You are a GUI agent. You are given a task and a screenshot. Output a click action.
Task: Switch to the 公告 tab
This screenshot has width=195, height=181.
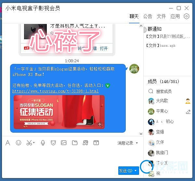[x=148, y=17]
